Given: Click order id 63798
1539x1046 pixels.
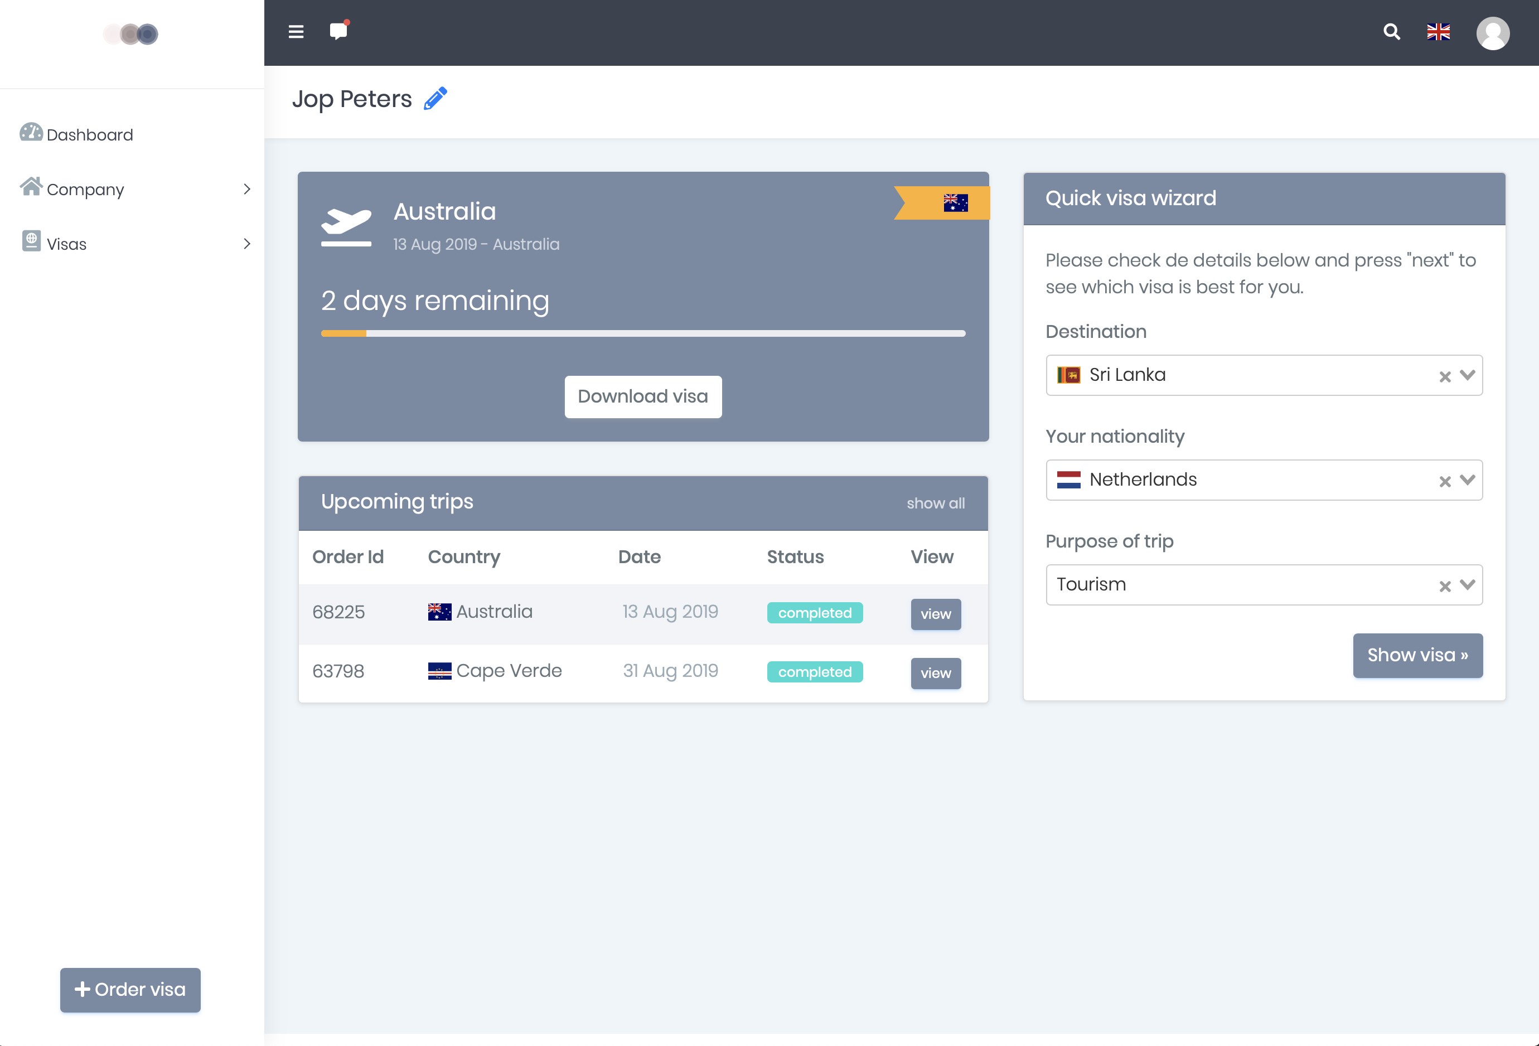Looking at the screenshot, I should (338, 671).
